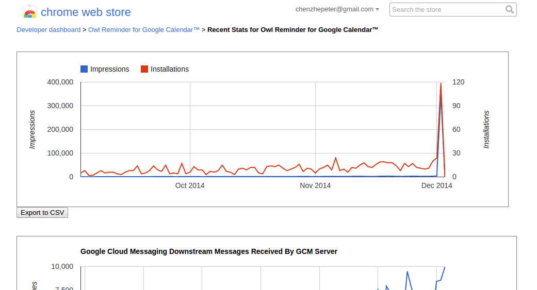The width and height of the screenshot is (537, 290).
Task: Click the Google Cloud Messaging chart title
Action: pos(209,251)
